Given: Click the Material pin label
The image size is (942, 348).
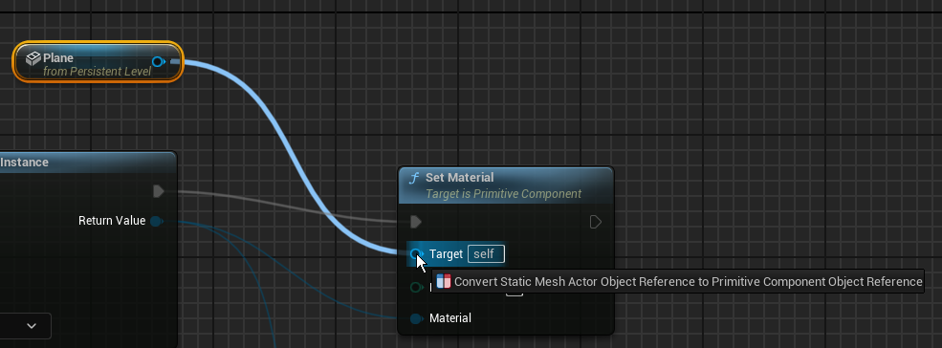Looking at the screenshot, I should 450,318.
